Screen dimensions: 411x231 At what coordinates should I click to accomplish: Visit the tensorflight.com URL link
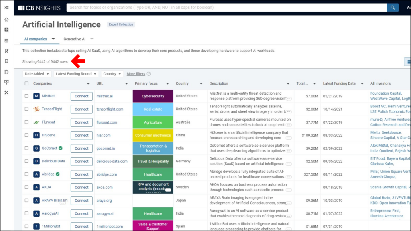(110, 109)
